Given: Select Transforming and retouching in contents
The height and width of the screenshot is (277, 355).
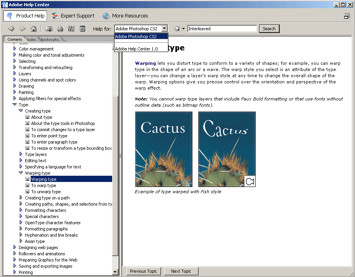Looking at the screenshot, I should click(x=45, y=68).
